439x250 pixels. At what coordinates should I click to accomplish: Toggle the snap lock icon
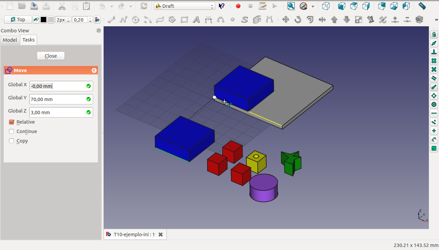click(434, 35)
